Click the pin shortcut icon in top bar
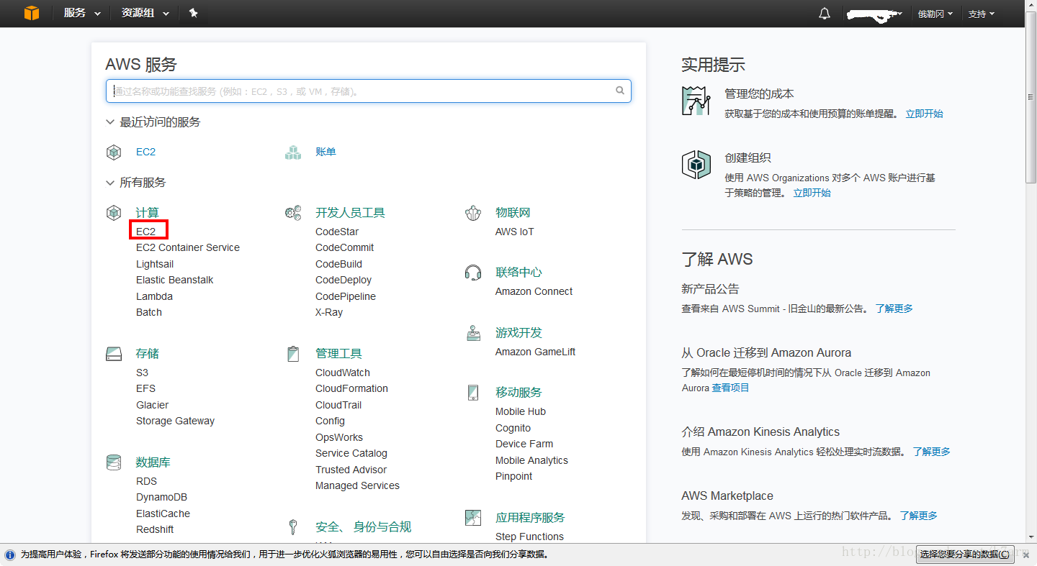This screenshot has width=1037, height=566. coord(193,13)
